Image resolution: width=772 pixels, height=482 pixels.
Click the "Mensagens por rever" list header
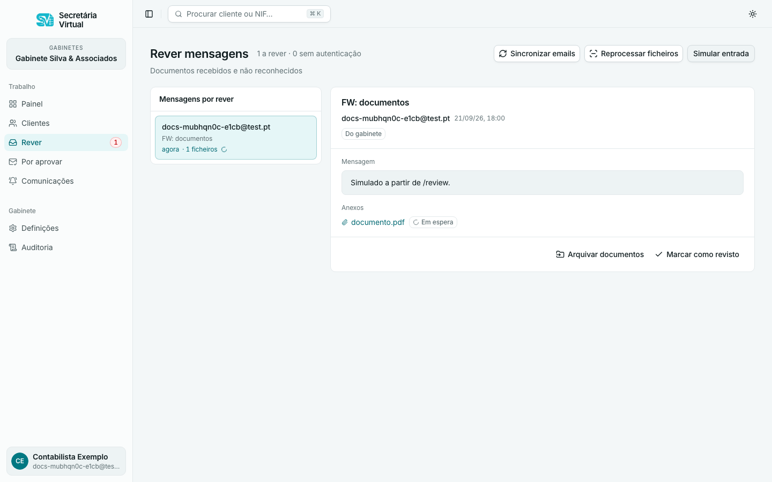[196, 99]
